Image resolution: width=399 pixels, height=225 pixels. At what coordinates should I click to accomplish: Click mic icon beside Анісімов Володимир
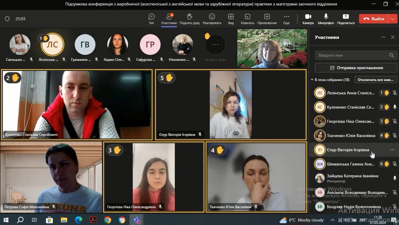395,193
